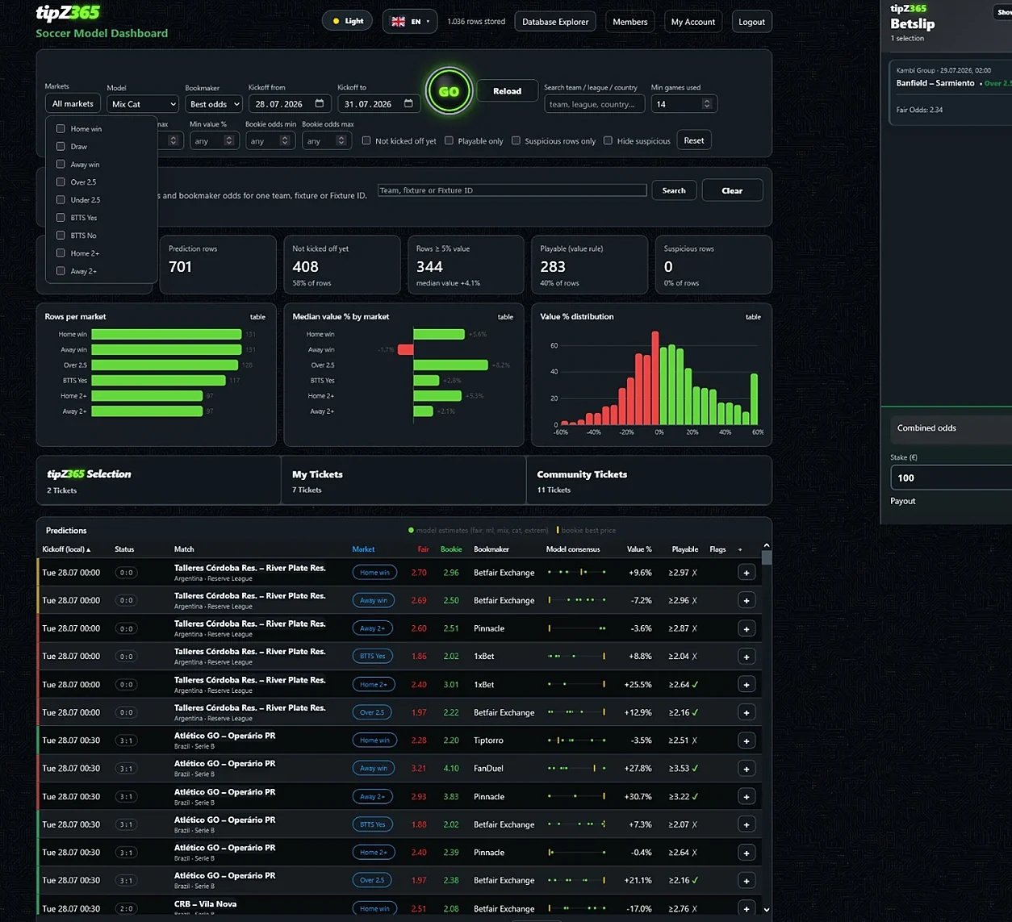This screenshot has width=1012, height=922.
Task: Sort by Kickoff (local) column
Action: [66, 549]
